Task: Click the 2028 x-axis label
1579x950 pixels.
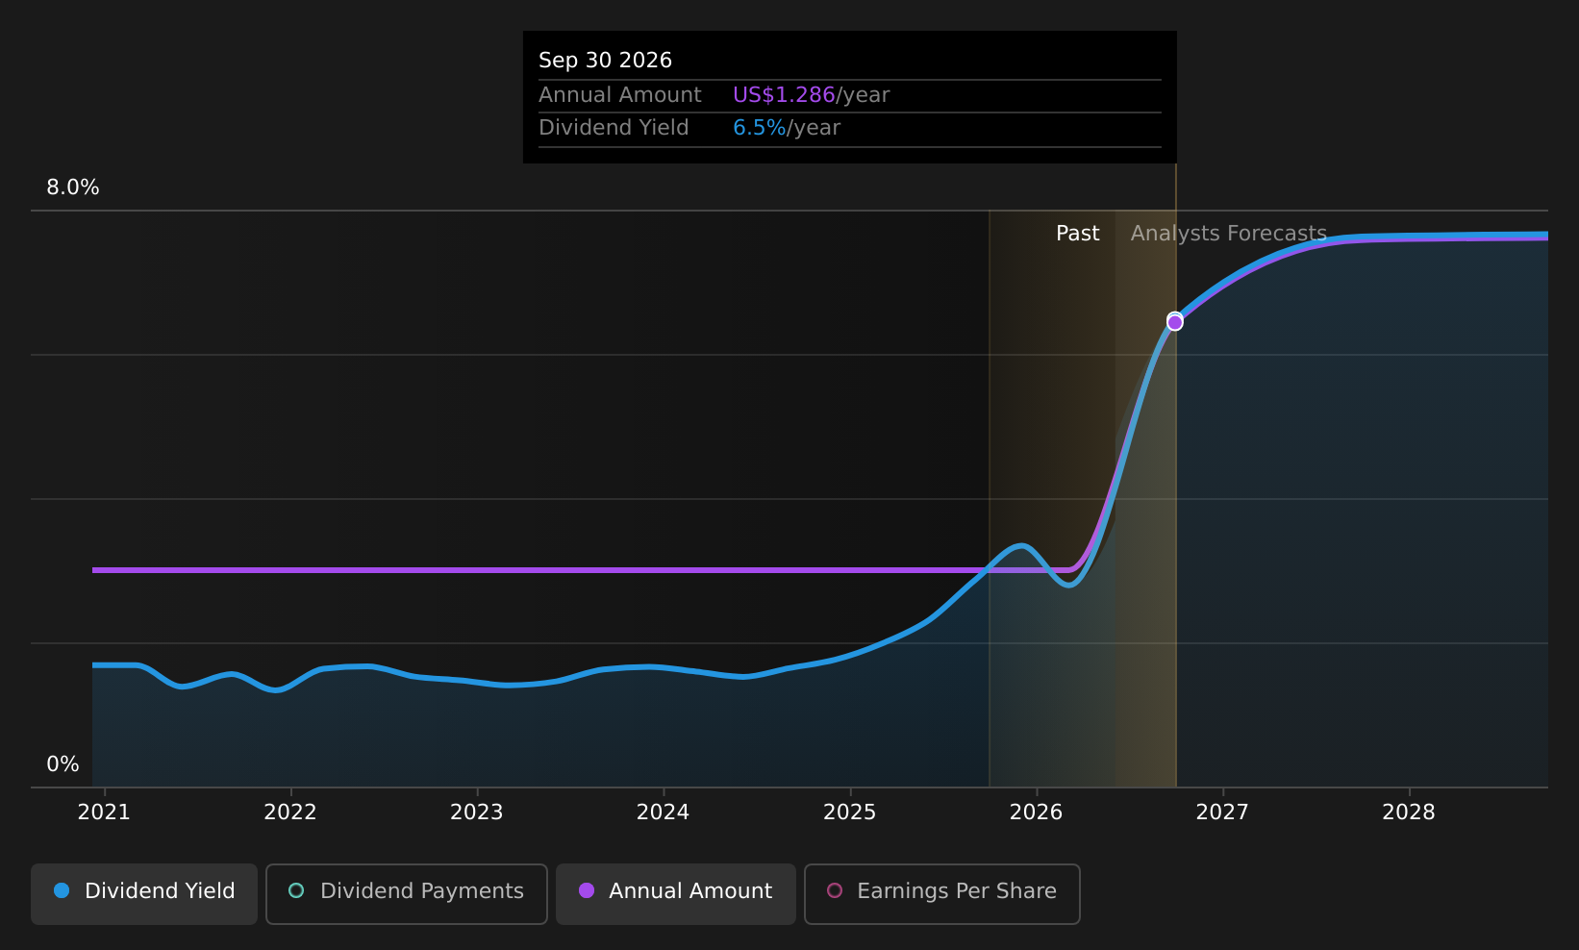Action: pyautogui.click(x=1409, y=812)
